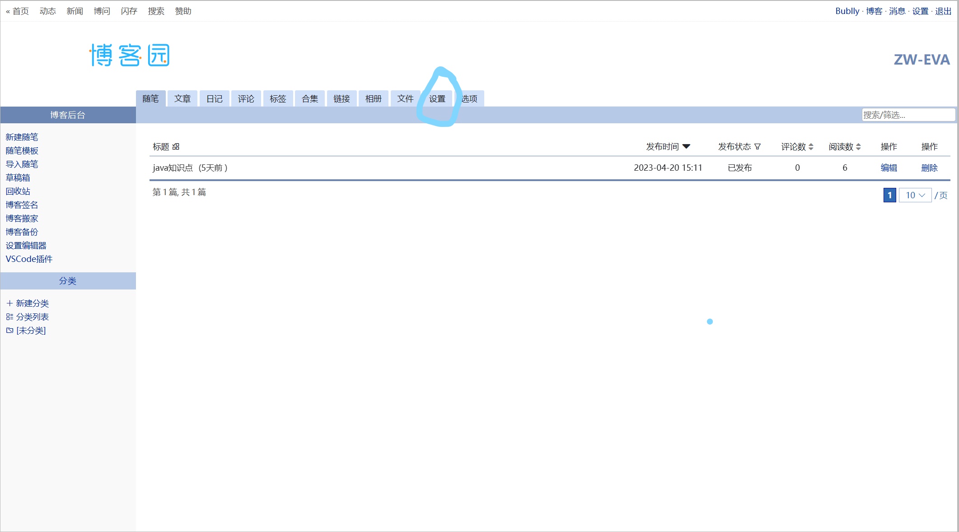Click the plus icon for 新建分类

[9, 303]
